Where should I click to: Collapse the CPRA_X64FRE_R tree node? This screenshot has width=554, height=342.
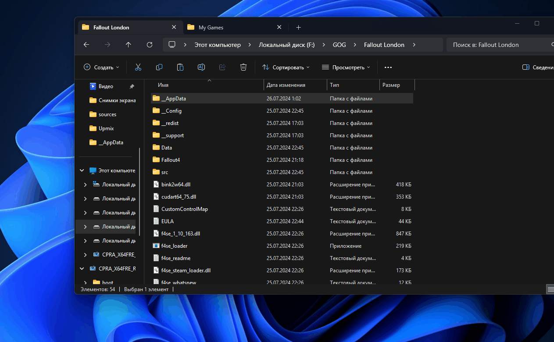click(82, 269)
